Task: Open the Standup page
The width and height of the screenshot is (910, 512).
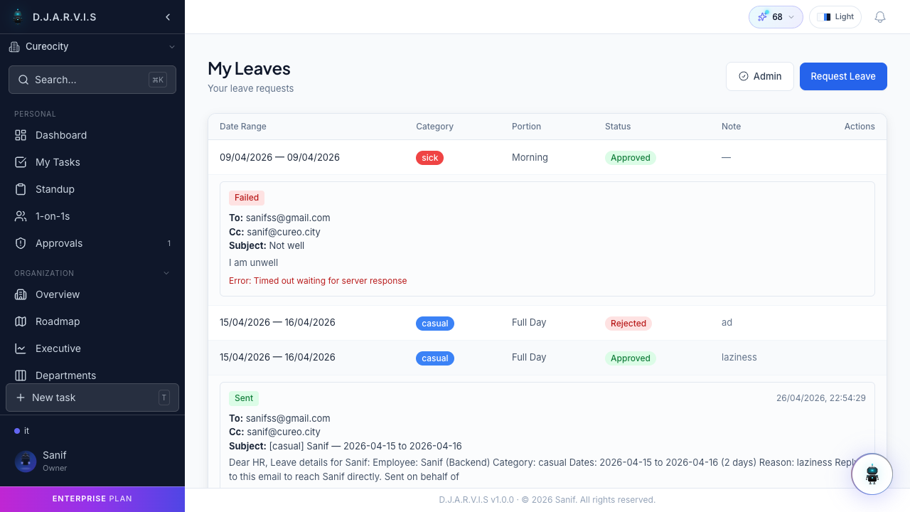Action: click(x=92, y=189)
